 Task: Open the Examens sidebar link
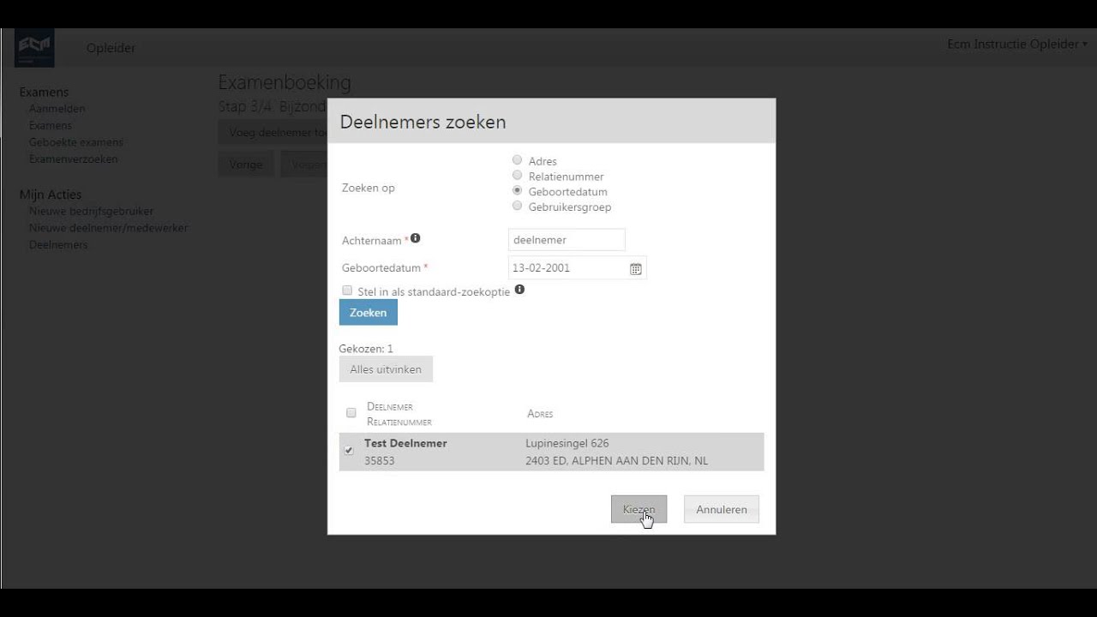point(51,125)
